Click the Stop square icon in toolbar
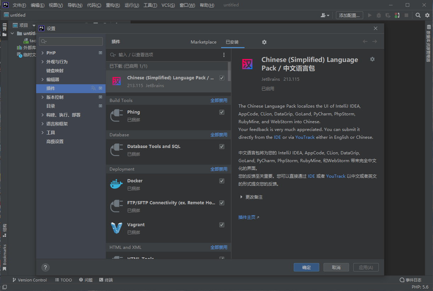 (406, 15)
